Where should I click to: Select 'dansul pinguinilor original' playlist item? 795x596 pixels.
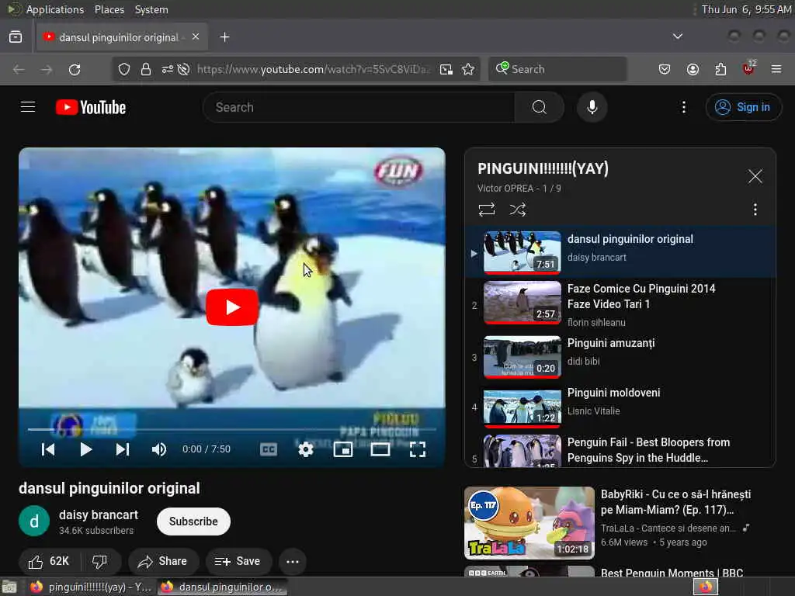(620, 252)
